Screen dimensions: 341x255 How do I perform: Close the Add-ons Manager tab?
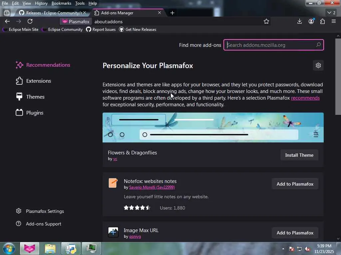(x=160, y=13)
